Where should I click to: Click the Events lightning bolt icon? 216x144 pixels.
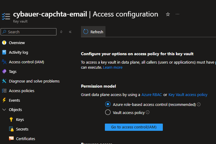[4, 100]
